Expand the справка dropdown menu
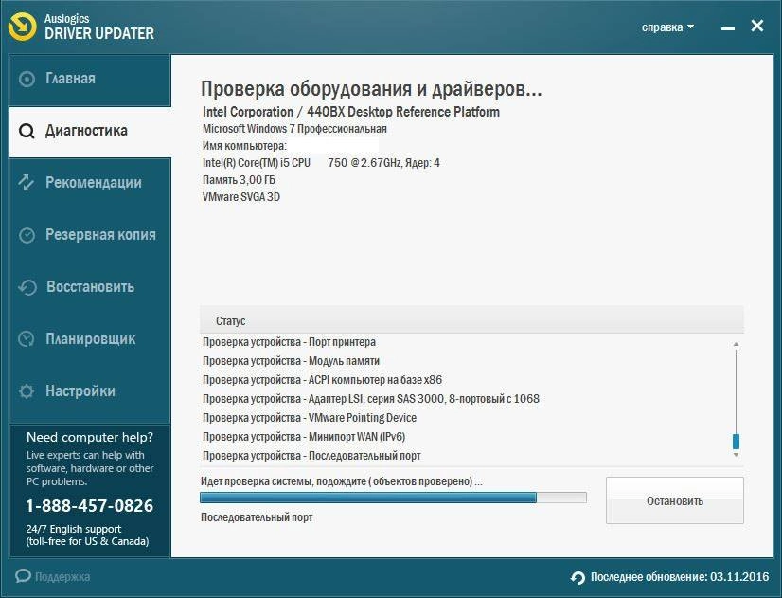This screenshot has width=782, height=598. [x=667, y=27]
